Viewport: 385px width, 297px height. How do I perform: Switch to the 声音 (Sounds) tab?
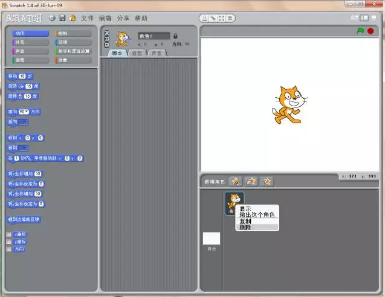tap(157, 53)
